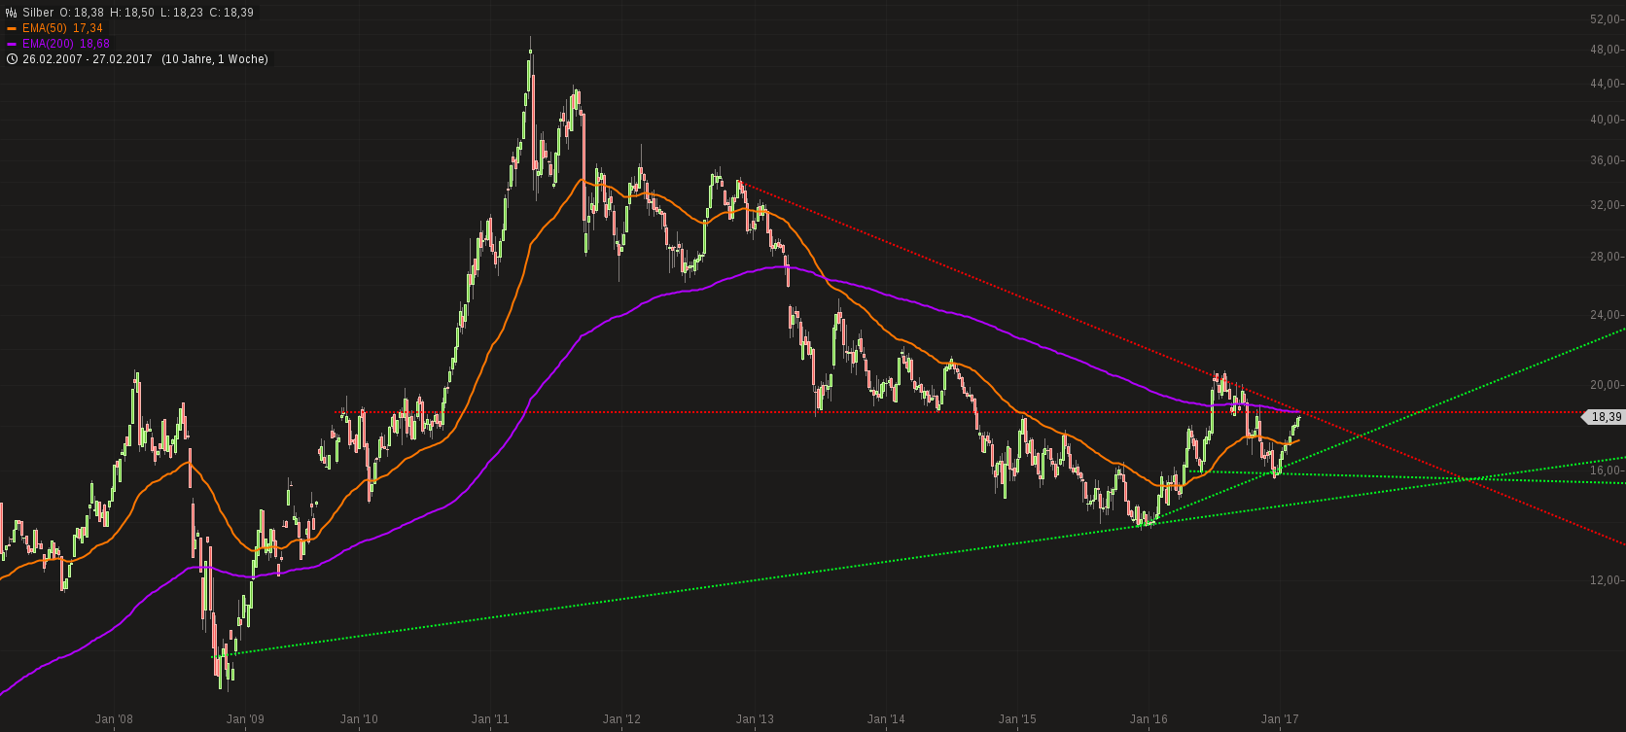This screenshot has height=732, width=1626.
Task: Click the orange EMA(50) legend swatch
Action: (x=12, y=28)
